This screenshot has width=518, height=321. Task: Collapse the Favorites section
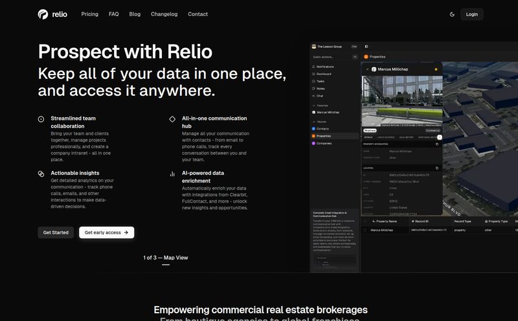click(320, 105)
